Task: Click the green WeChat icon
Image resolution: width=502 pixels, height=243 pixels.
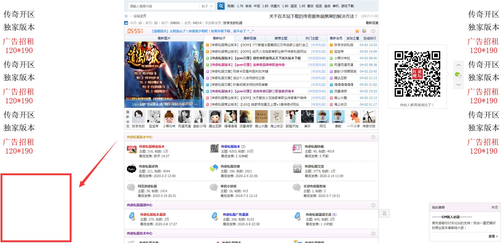Action: 458,75
